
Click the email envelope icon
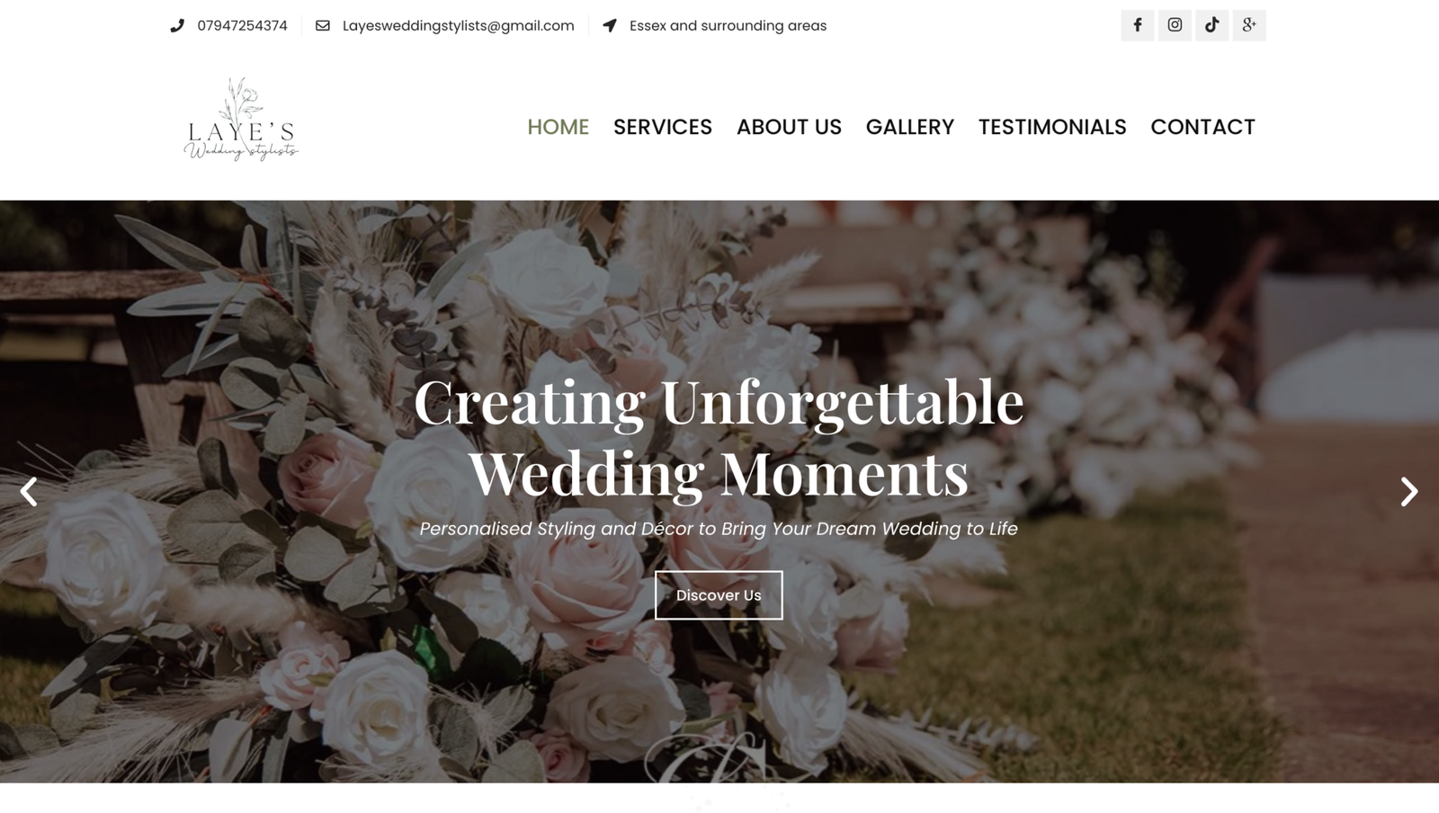(322, 26)
